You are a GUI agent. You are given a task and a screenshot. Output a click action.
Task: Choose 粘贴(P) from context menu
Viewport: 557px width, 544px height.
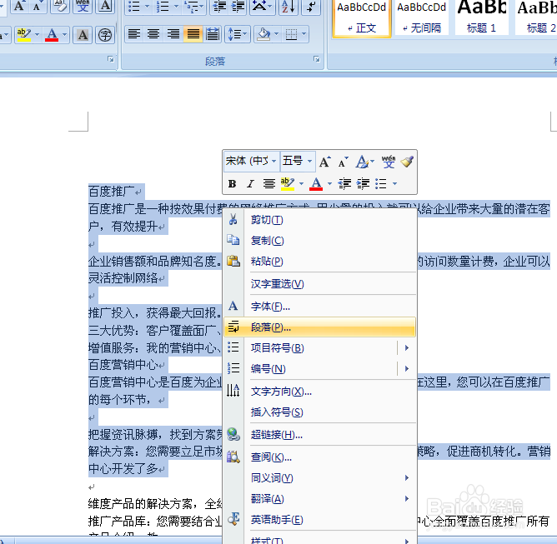(319, 262)
